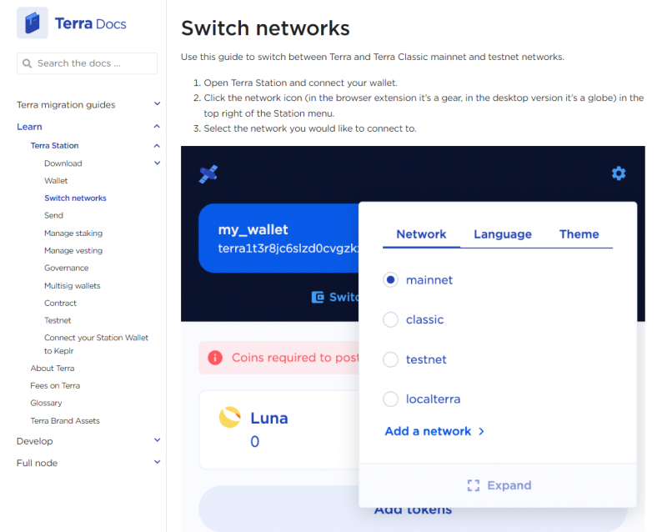
Task: Click the Luna token name
Action: pyautogui.click(x=268, y=419)
